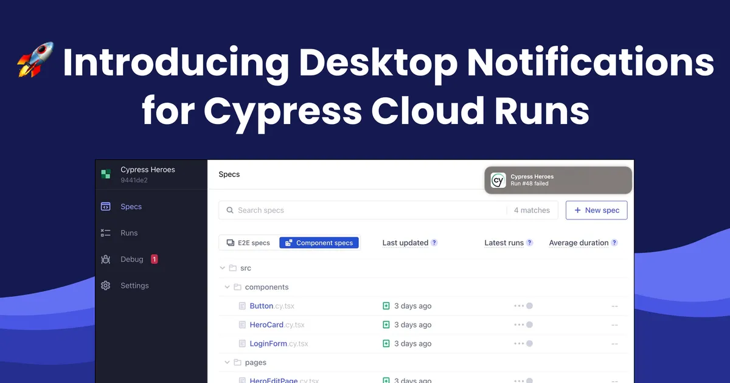Click the help icon beside Latest runs

(x=529, y=243)
